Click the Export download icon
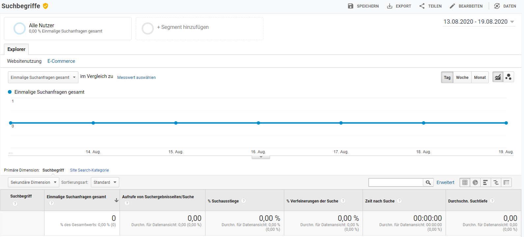This screenshot has width=524, height=237. pos(390,6)
